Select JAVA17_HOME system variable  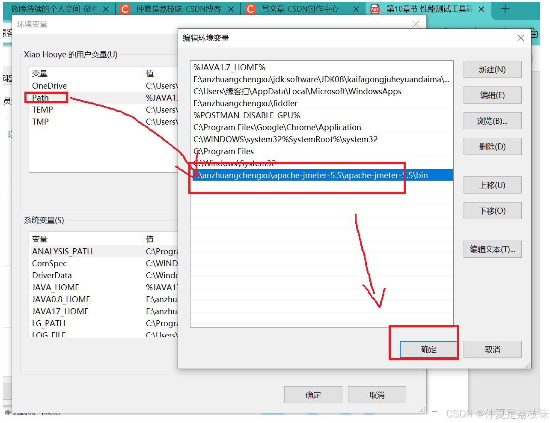(x=104, y=311)
